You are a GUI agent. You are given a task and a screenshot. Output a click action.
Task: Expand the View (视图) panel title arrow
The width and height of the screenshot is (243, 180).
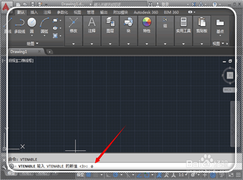[x=223, y=43]
